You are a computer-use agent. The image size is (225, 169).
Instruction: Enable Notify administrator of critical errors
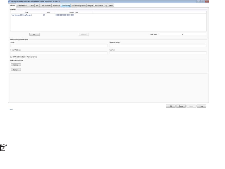11,57
